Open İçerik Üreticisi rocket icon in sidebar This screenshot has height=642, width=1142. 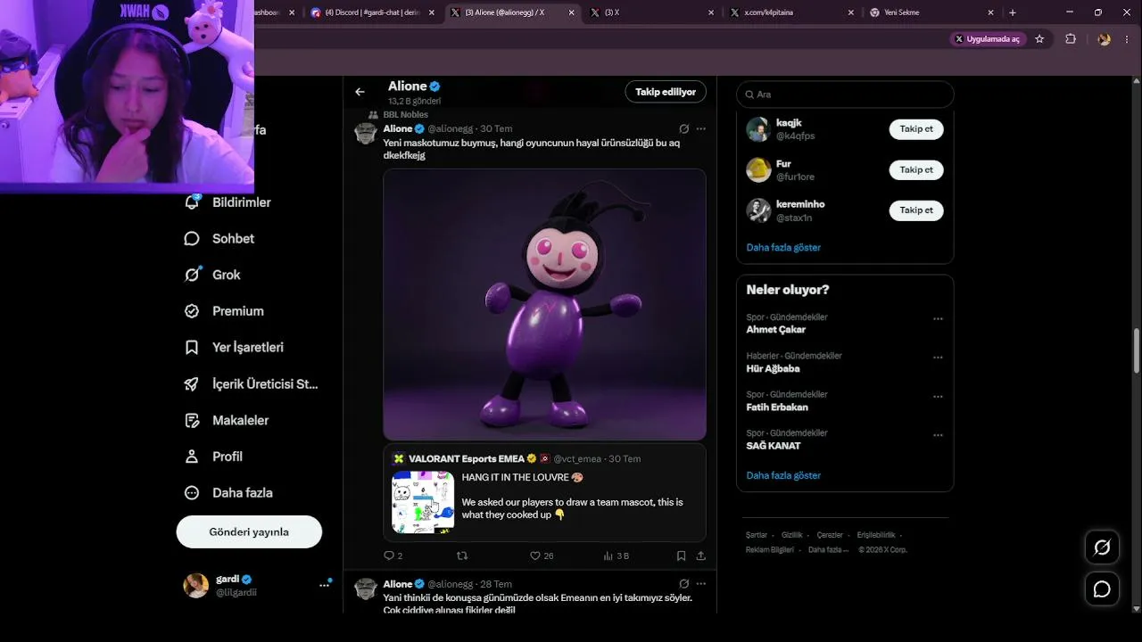point(192,384)
